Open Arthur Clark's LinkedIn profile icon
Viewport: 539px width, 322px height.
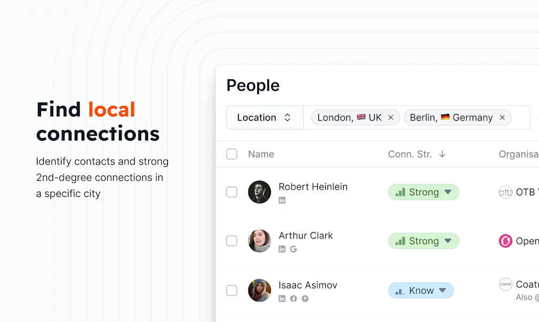[282, 249]
